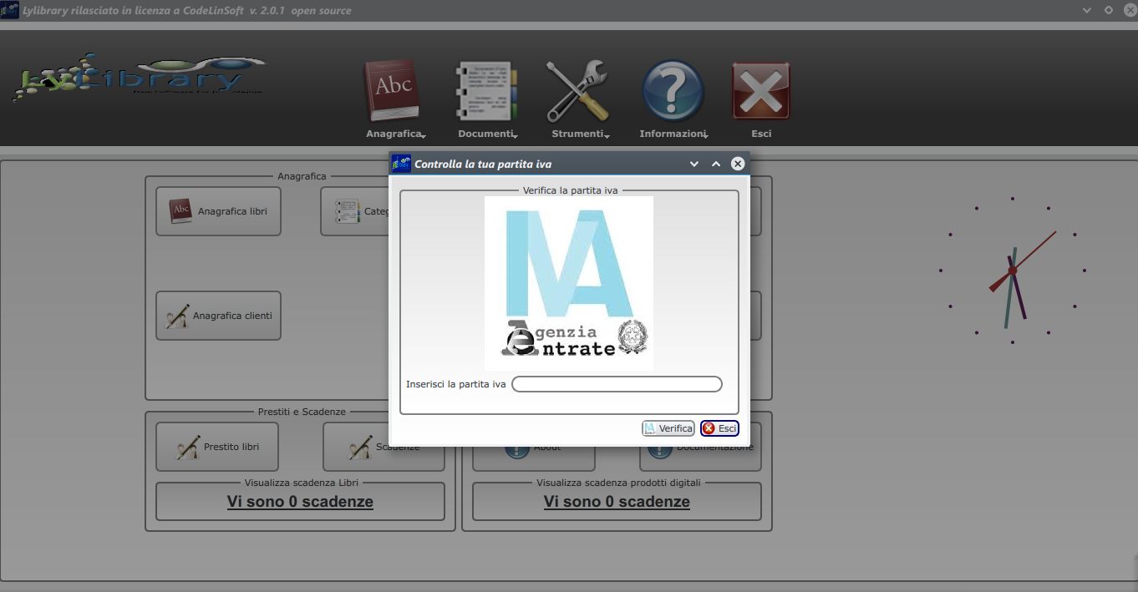Click the Anagrafica libri button
This screenshot has width=1138, height=592.
click(218, 211)
